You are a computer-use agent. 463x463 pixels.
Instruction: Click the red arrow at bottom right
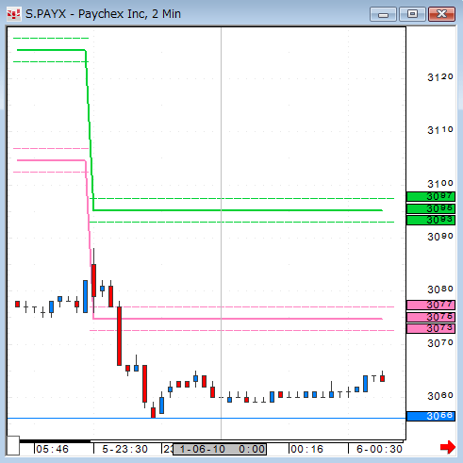point(448,447)
